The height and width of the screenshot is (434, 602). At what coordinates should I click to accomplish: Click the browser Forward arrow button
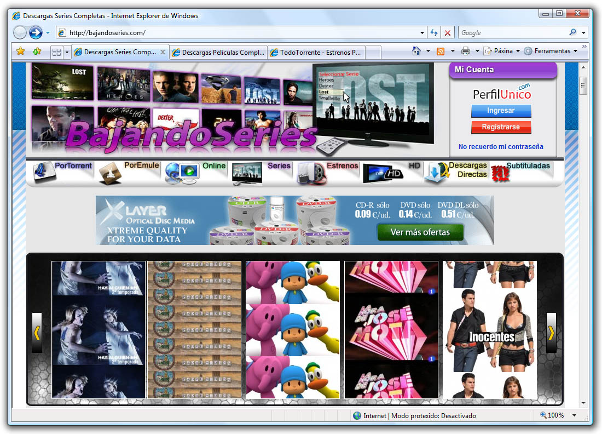[36, 33]
